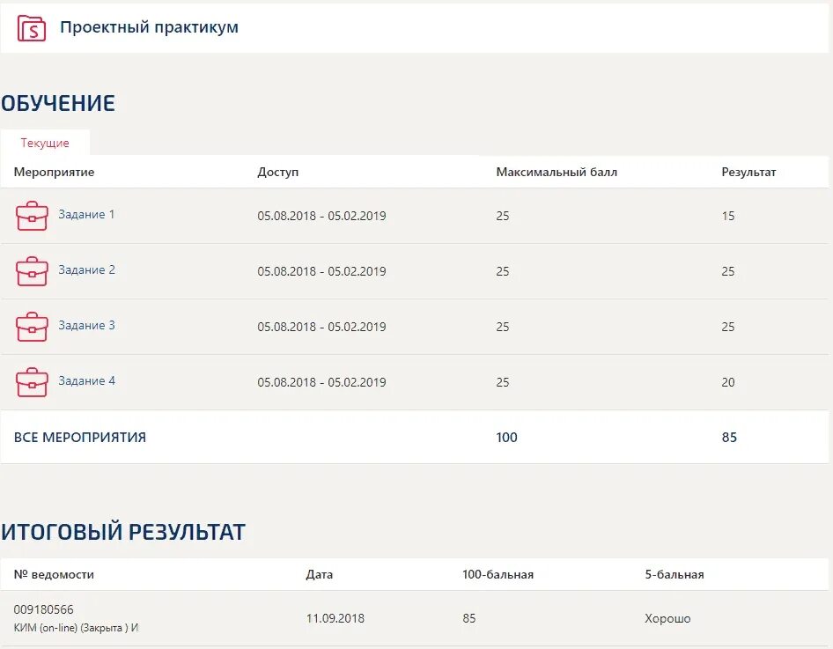Go to the Задание 3 assignment link
The width and height of the screenshot is (833, 649).
[x=86, y=326]
